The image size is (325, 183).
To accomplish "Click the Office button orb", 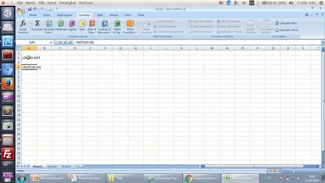I will coord(21,11).
